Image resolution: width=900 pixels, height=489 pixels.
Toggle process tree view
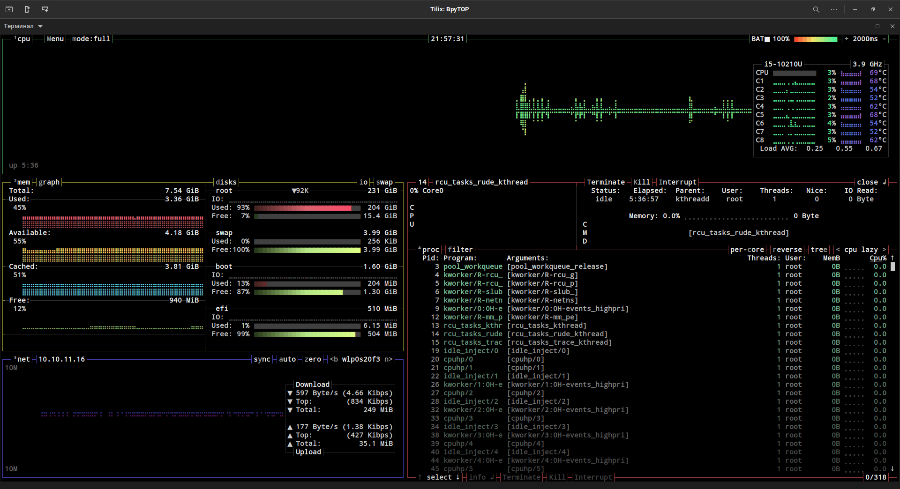pos(818,250)
